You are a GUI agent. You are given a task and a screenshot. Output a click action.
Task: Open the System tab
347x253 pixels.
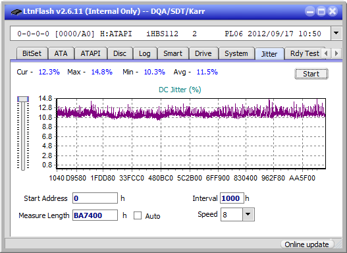point(236,53)
